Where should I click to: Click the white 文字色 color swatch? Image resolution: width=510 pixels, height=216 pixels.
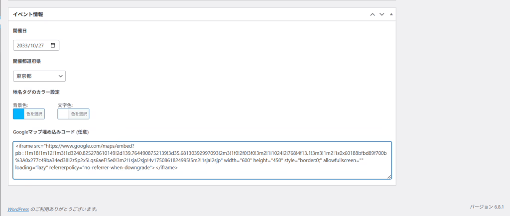tap(63, 114)
